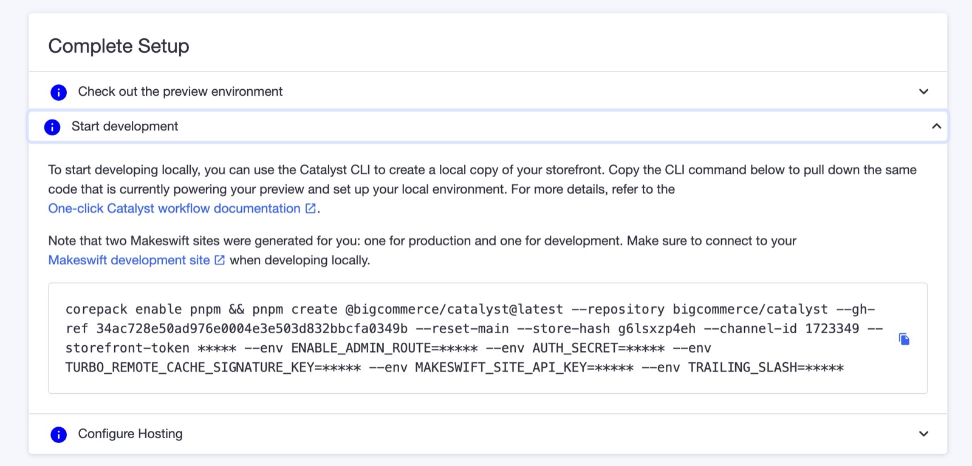Click the info icon beside Check out the preview environment

click(x=58, y=92)
